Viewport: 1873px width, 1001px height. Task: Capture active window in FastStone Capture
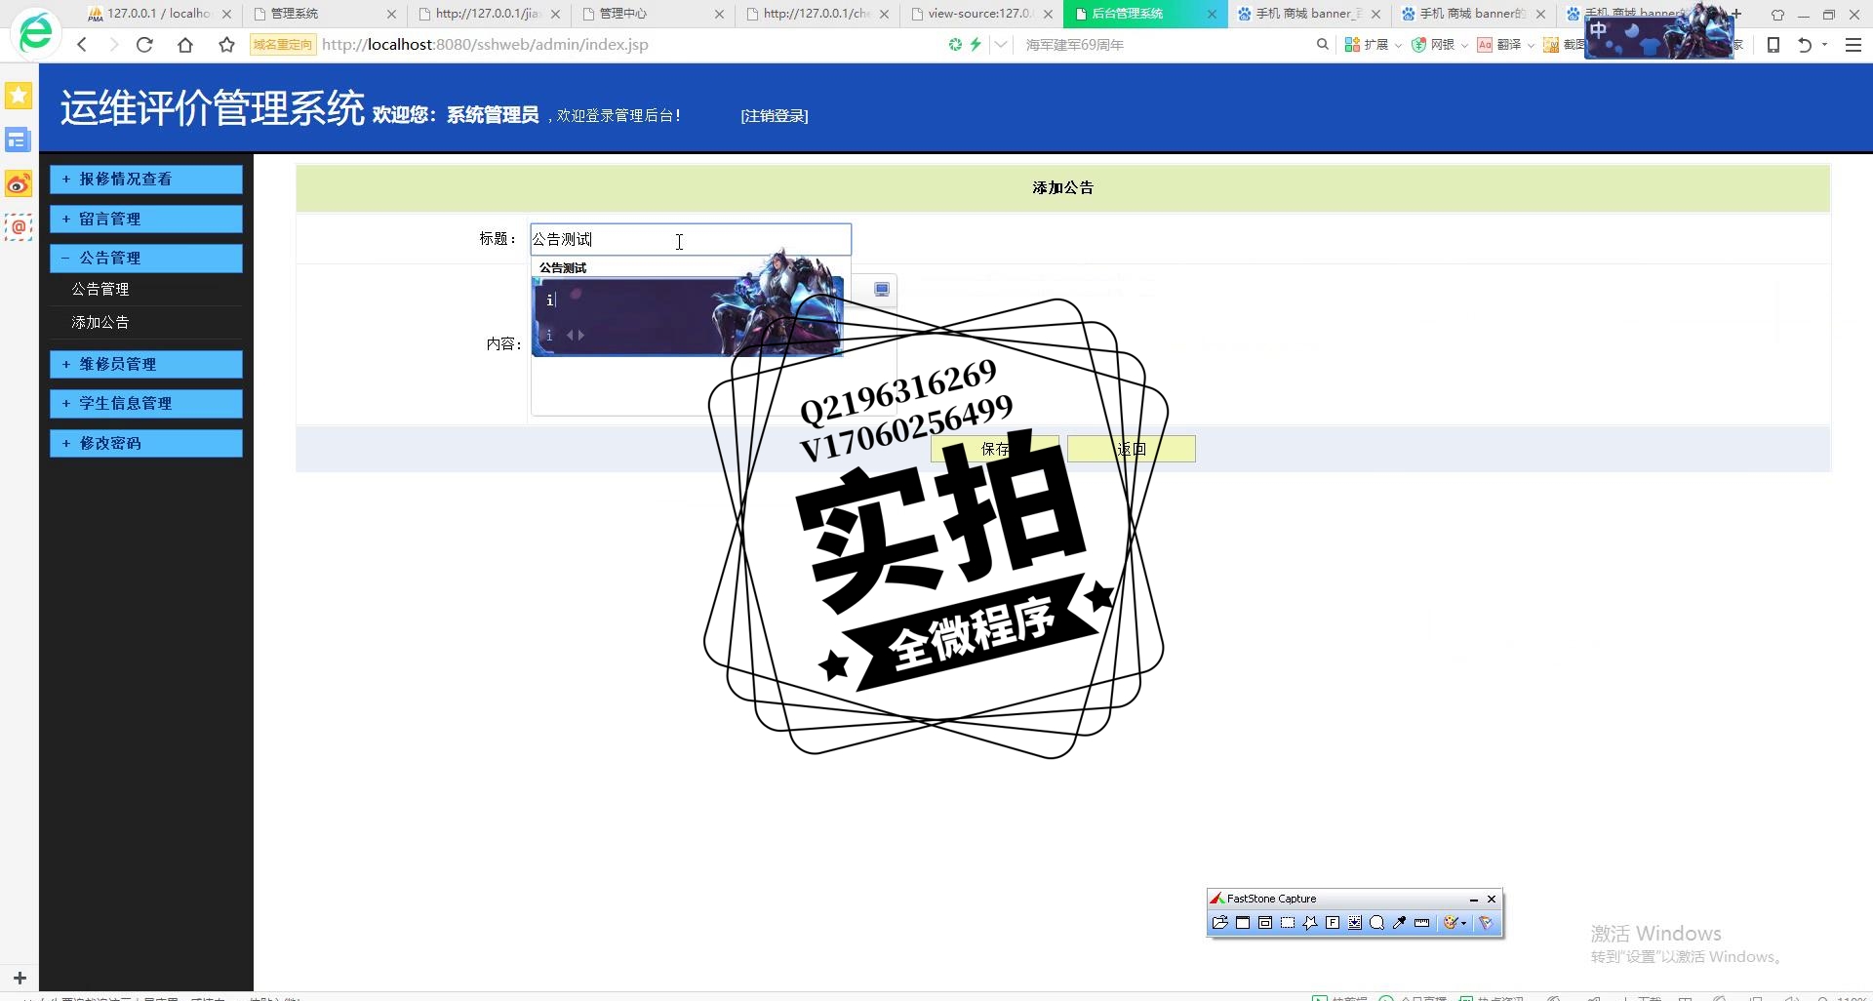pos(1243,923)
